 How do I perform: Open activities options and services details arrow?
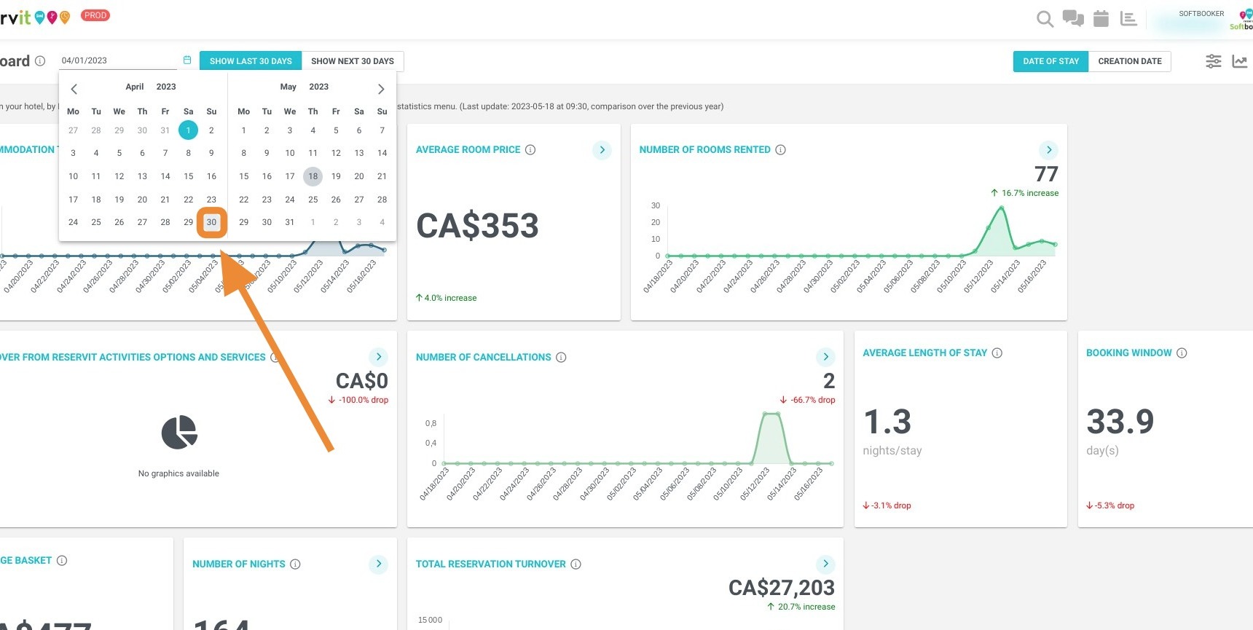point(378,357)
